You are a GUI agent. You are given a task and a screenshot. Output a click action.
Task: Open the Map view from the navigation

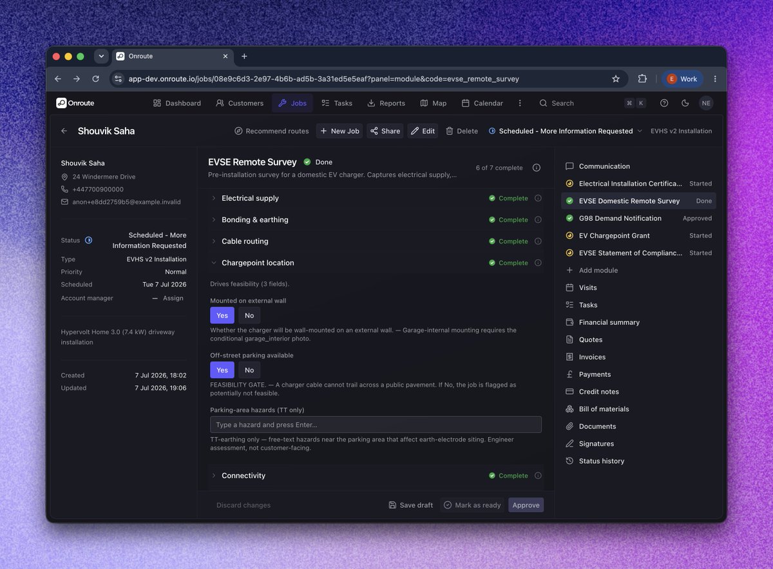coord(434,103)
